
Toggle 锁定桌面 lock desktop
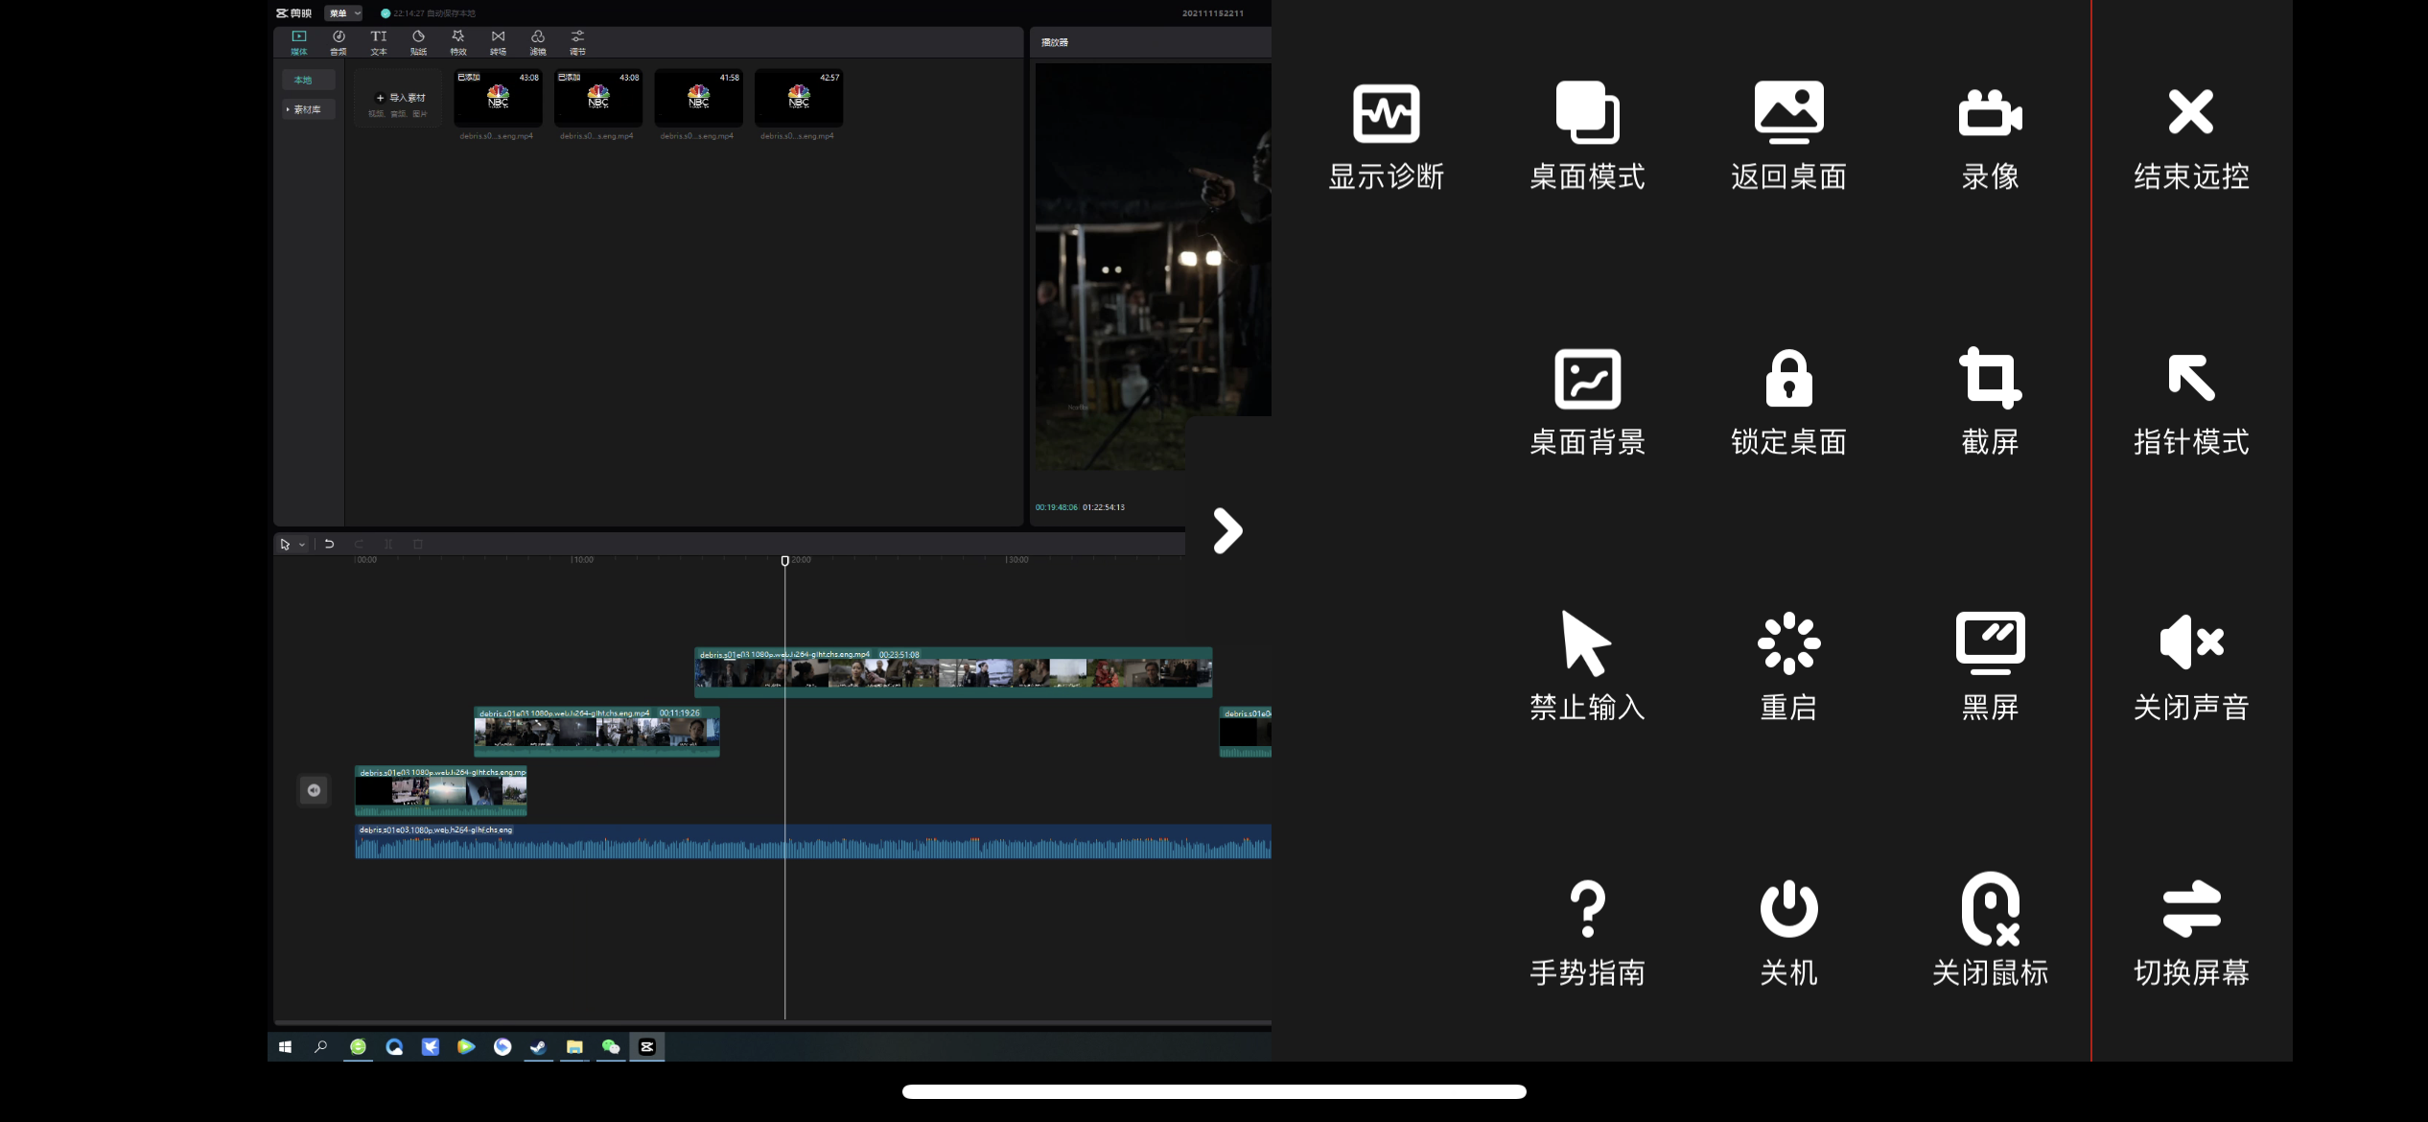point(1788,379)
